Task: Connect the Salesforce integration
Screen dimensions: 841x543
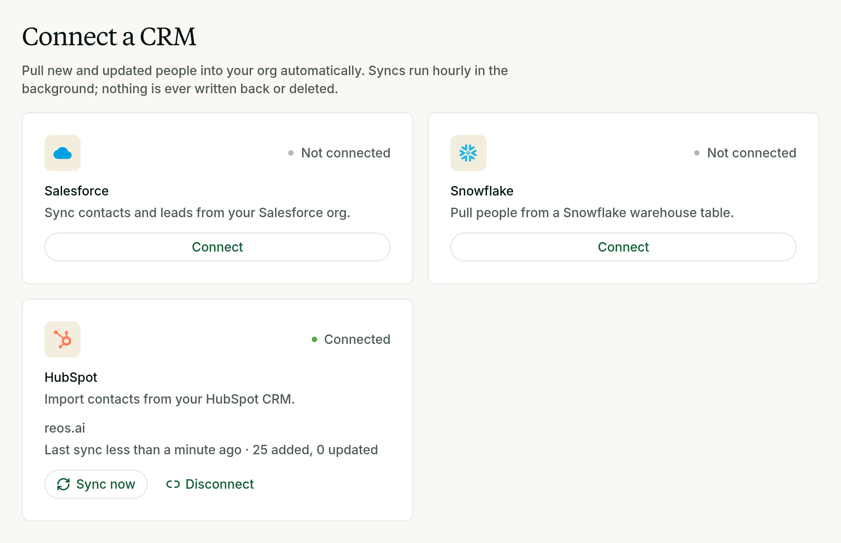Action: pyautogui.click(x=217, y=247)
